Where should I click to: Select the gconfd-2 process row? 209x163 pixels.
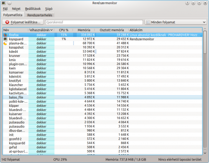coord(102,139)
